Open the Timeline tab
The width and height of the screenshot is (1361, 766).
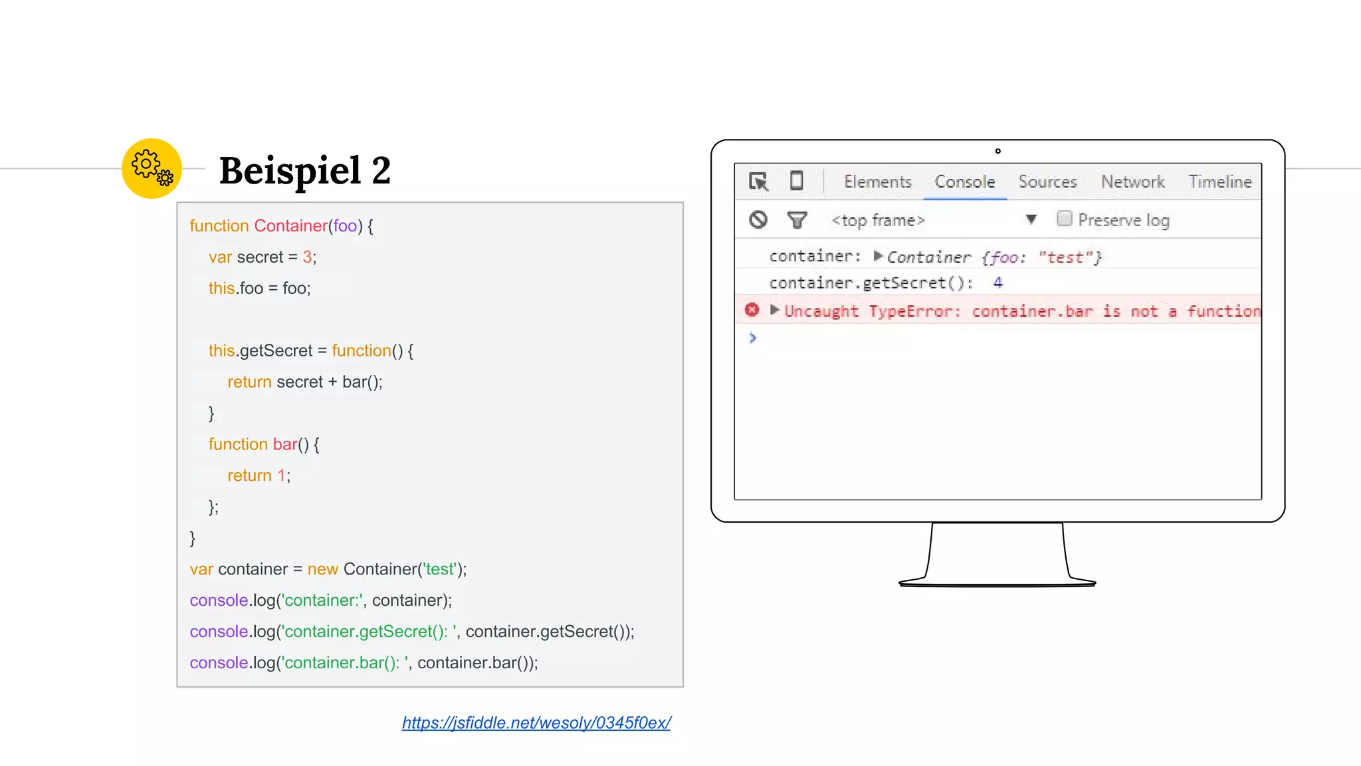tap(1219, 182)
